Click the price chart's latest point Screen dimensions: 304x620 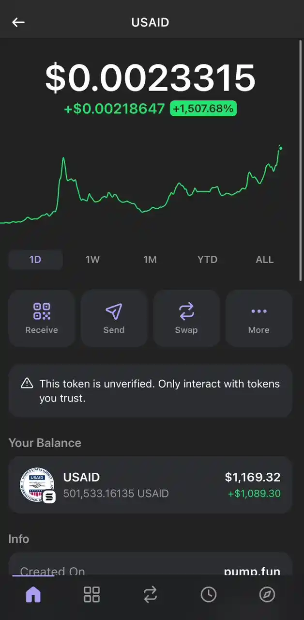tap(281, 148)
